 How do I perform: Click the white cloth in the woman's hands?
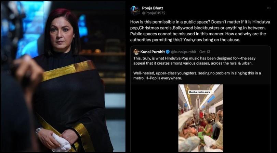(61, 142)
